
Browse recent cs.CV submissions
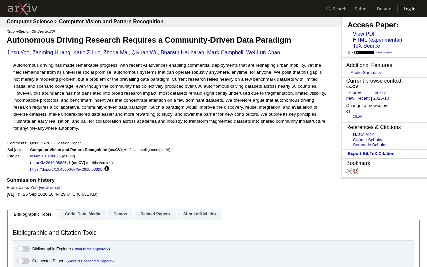click(x=364, y=98)
